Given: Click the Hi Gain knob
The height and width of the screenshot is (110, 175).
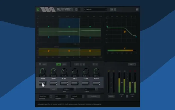Looking at the screenshot, I should [64, 71].
